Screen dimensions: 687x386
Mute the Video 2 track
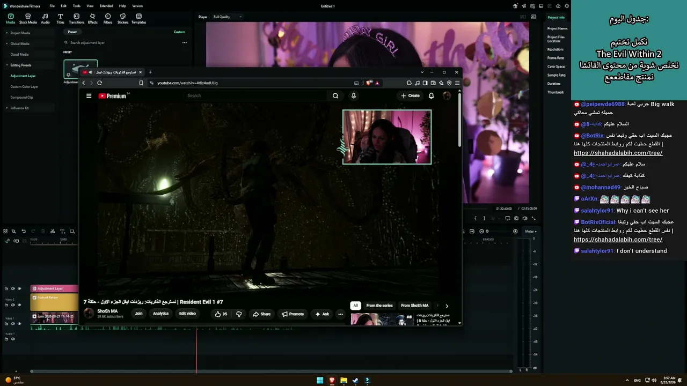(13, 305)
